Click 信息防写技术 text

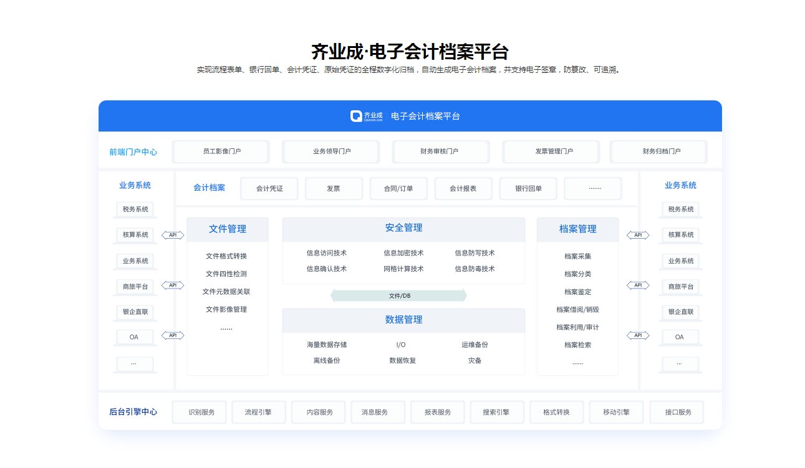pos(475,253)
